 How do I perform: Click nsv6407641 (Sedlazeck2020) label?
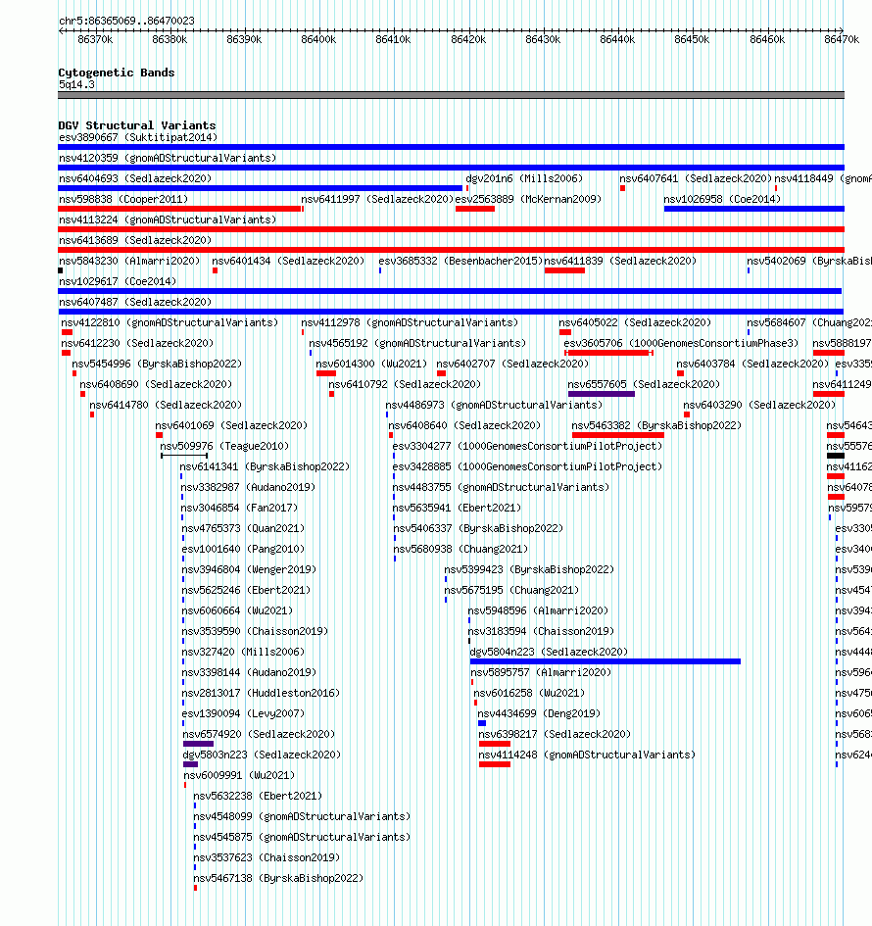pyautogui.click(x=696, y=179)
